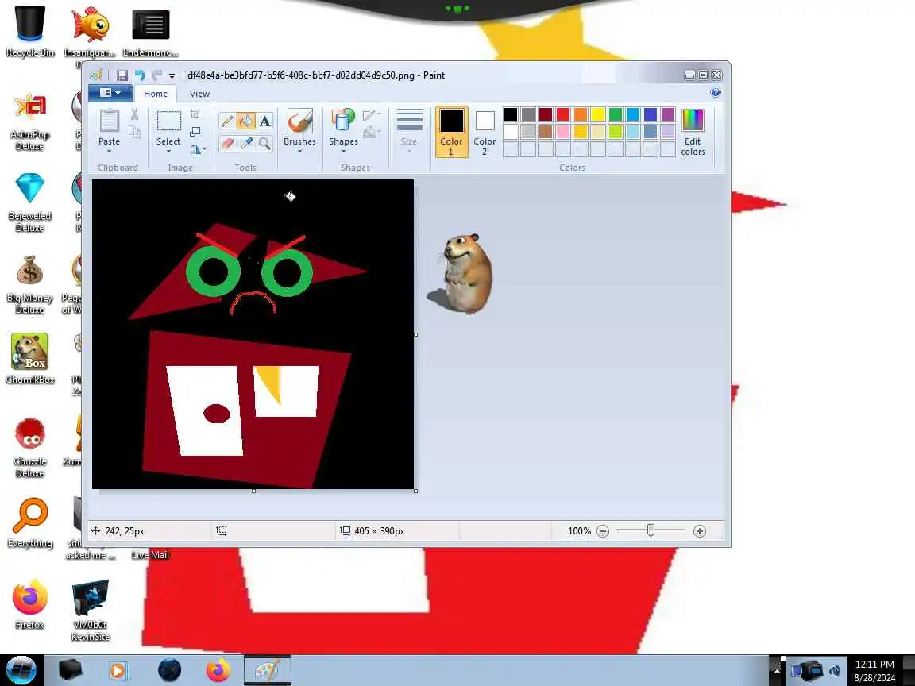915x686 pixels.
Task: Select the Recycle Bin desktop icon
Action: [x=29, y=30]
